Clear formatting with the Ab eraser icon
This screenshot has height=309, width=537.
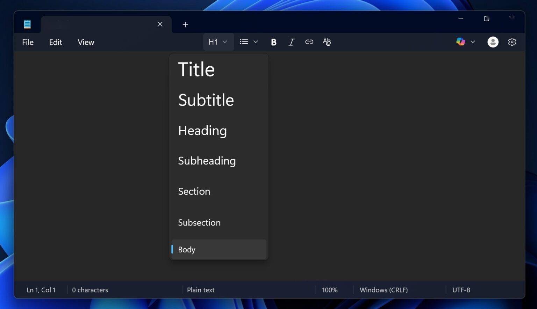pyautogui.click(x=327, y=42)
